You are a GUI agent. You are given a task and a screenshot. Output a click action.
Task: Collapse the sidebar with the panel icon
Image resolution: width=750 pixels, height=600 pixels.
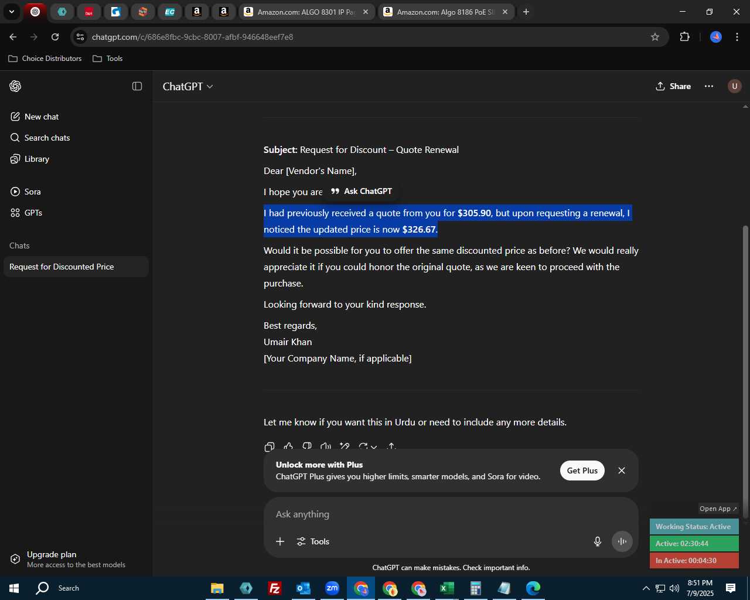[137, 86]
